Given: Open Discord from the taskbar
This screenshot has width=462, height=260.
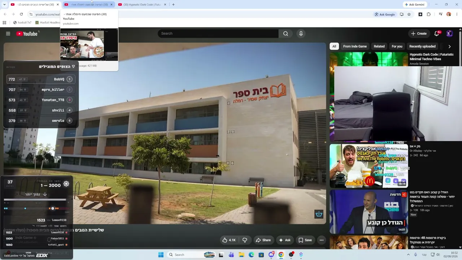Looking at the screenshot, I should pyautogui.click(x=271, y=255).
